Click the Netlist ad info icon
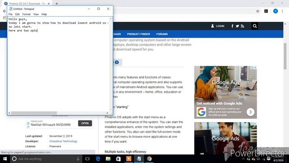The height and width of the screenshot is (163, 289). (28, 123)
